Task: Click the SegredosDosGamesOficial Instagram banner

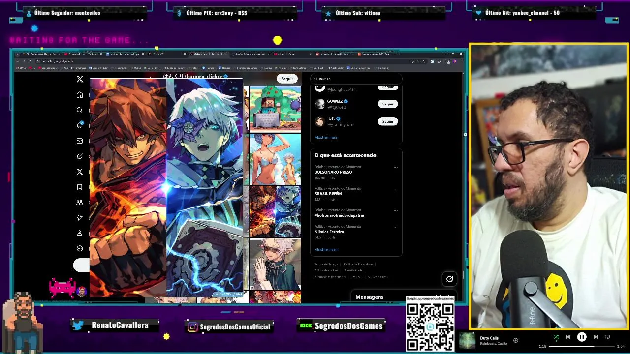Action: pos(229,327)
